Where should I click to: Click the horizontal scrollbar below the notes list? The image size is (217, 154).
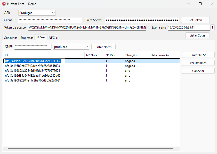coord(91,149)
